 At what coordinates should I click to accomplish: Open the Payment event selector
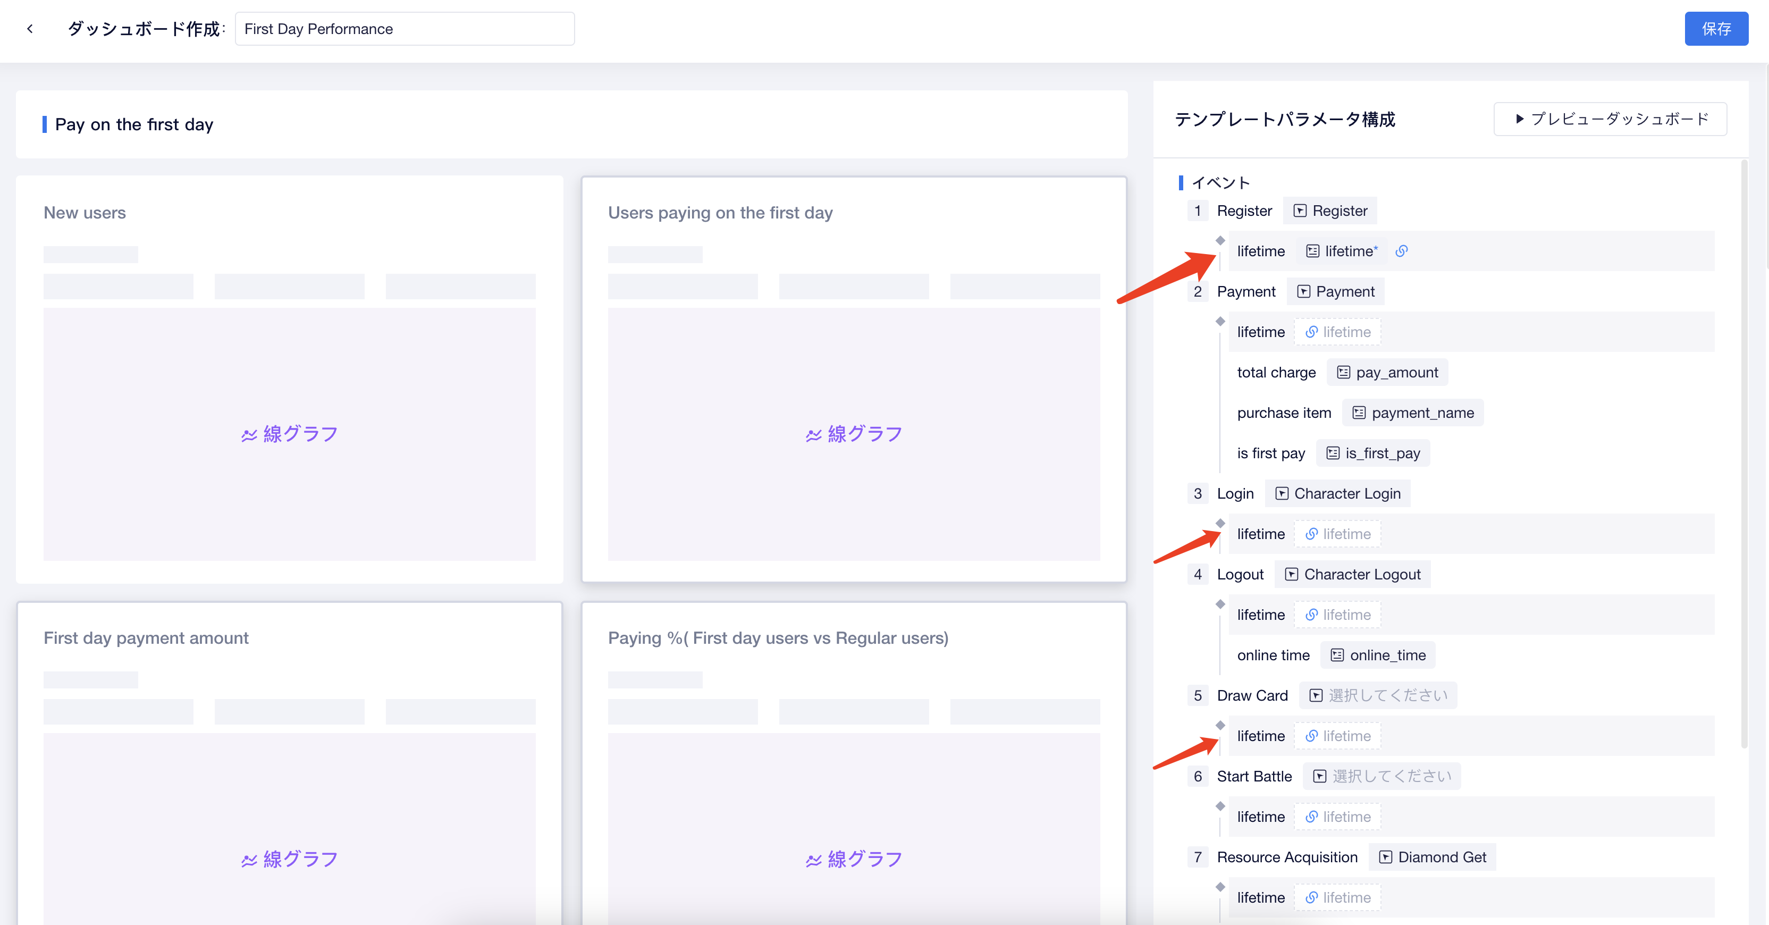tap(1335, 292)
